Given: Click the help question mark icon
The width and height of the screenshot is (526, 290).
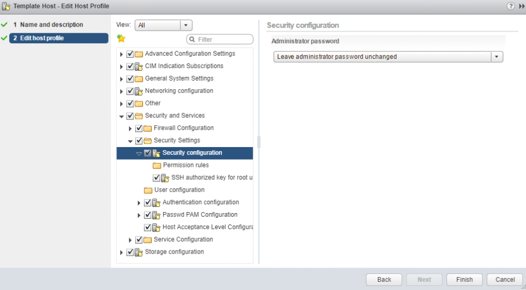Looking at the screenshot, I should 511,6.
